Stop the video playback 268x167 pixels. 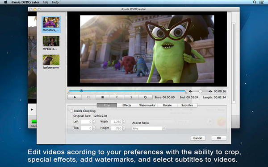click(103, 97)
